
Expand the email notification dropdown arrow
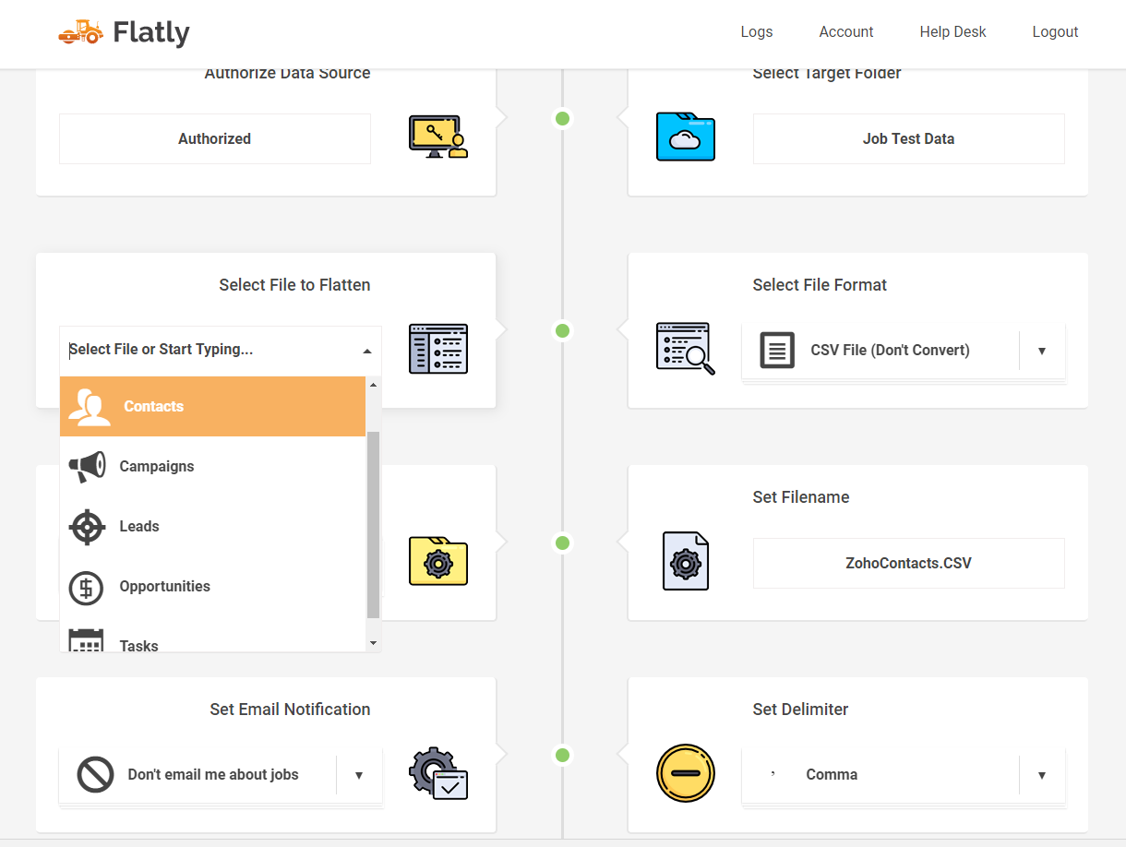click(x=358, y=775)
